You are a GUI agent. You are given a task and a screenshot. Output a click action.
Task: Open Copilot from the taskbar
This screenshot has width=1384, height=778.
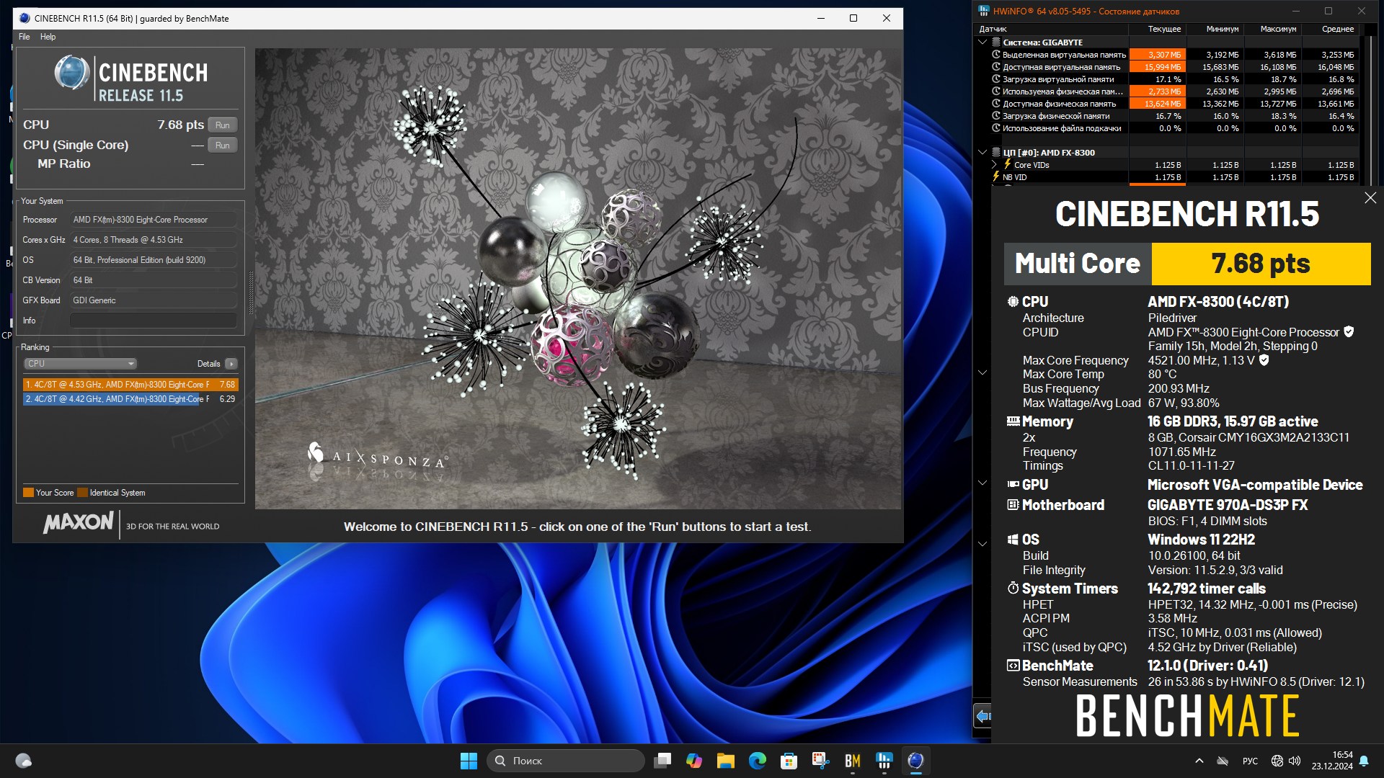(x=694, y=761)
